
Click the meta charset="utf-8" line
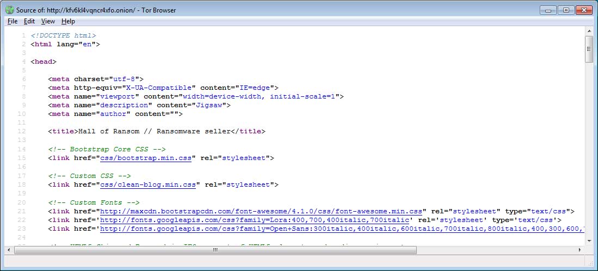click(96, 79)
